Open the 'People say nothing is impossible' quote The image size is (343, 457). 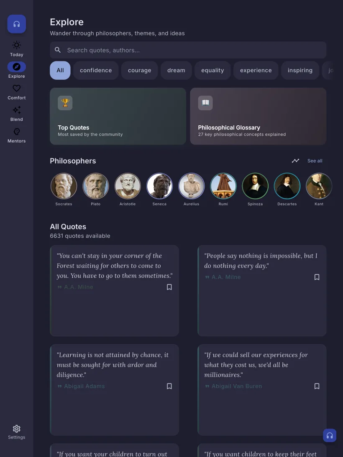point(262,291)
